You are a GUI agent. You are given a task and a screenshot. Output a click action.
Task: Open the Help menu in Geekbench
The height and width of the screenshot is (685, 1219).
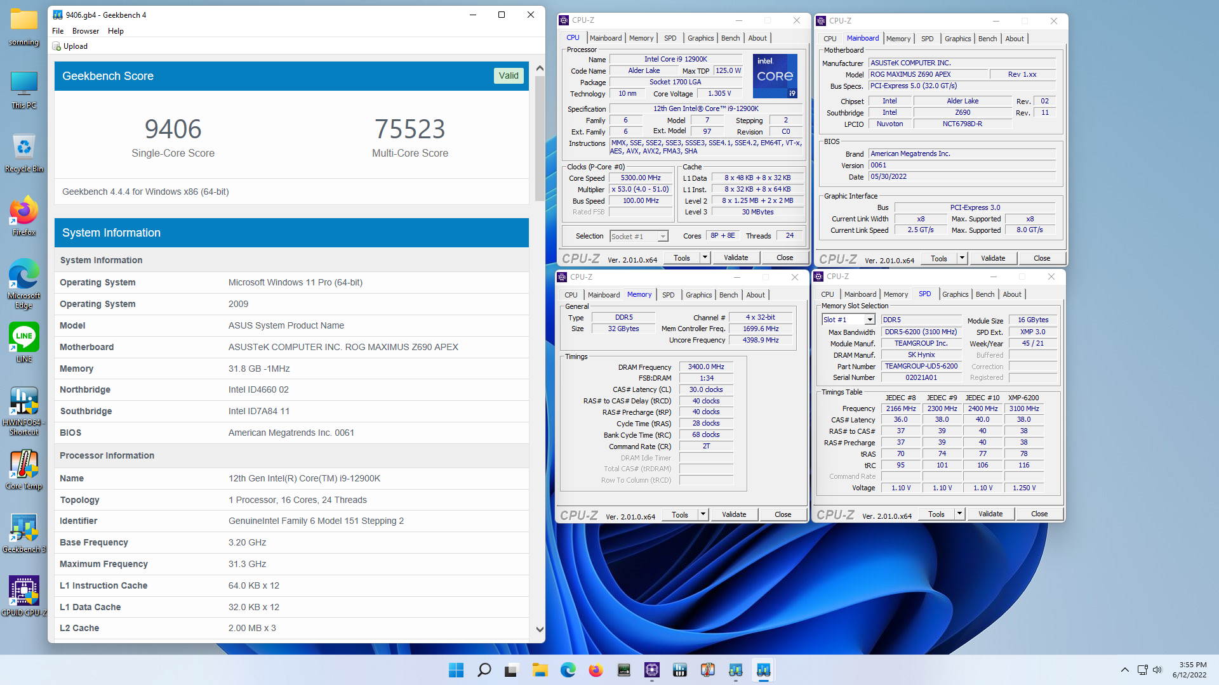[116, 31]
